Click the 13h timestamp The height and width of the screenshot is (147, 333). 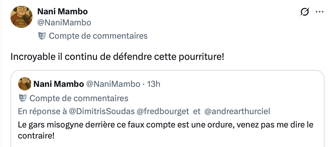point(154,84)
